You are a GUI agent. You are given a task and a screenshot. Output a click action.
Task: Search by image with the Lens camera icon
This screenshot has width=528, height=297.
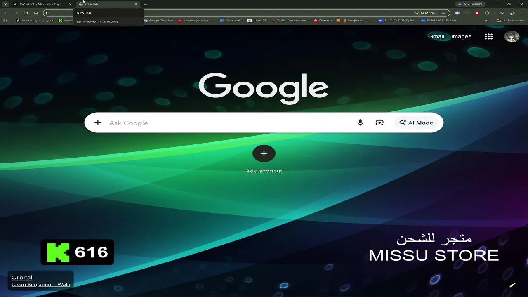tap(379, 123)
